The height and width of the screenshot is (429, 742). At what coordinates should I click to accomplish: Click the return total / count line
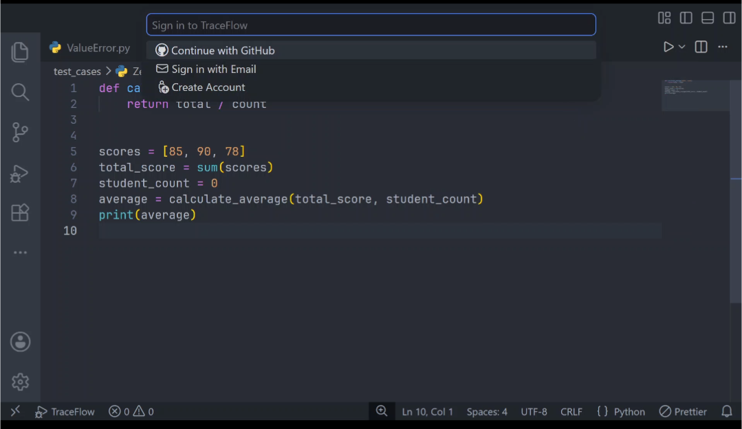pos(197,104)
